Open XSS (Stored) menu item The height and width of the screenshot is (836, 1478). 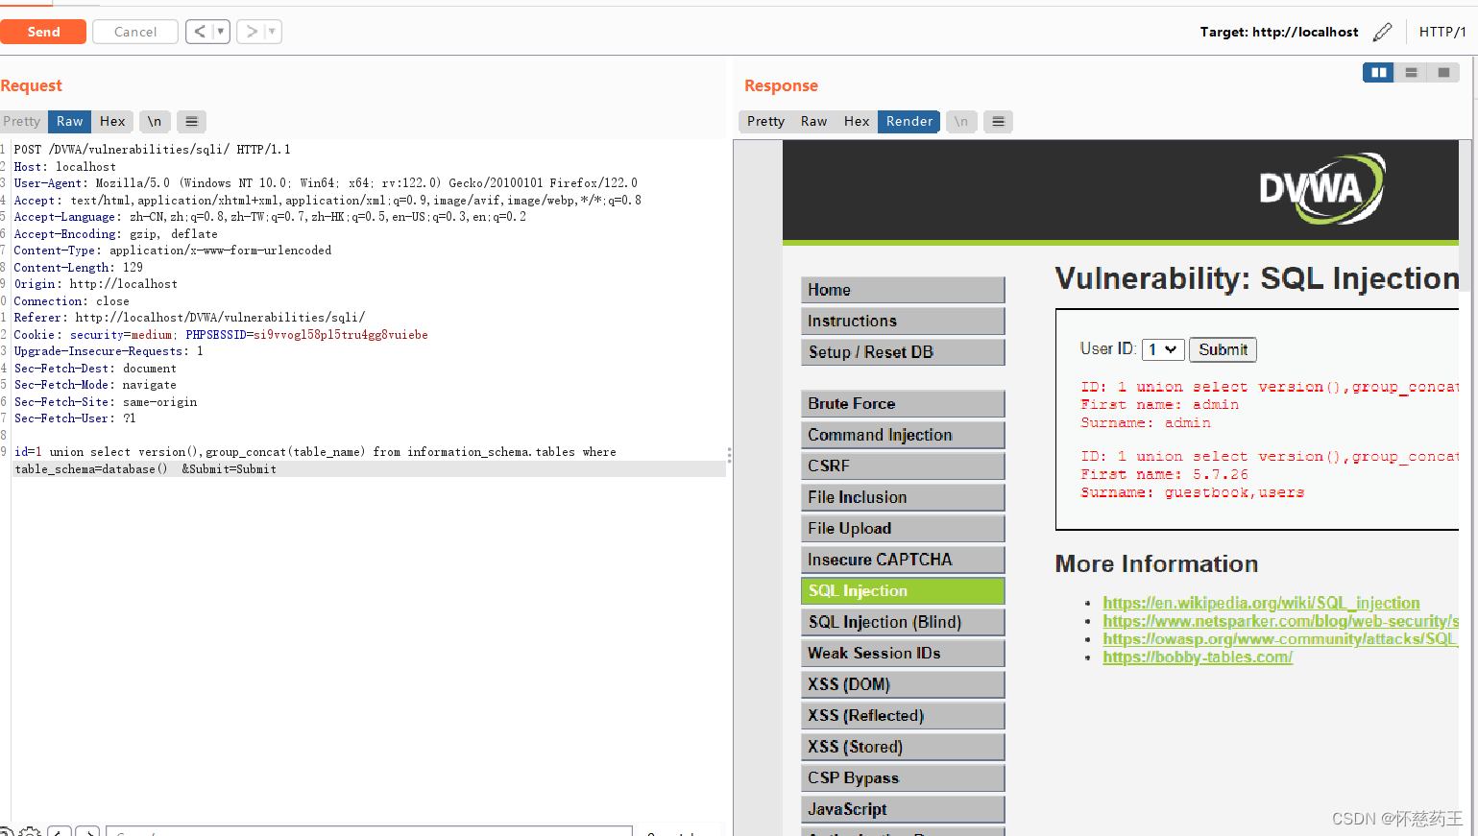click(x=903, y=747)
